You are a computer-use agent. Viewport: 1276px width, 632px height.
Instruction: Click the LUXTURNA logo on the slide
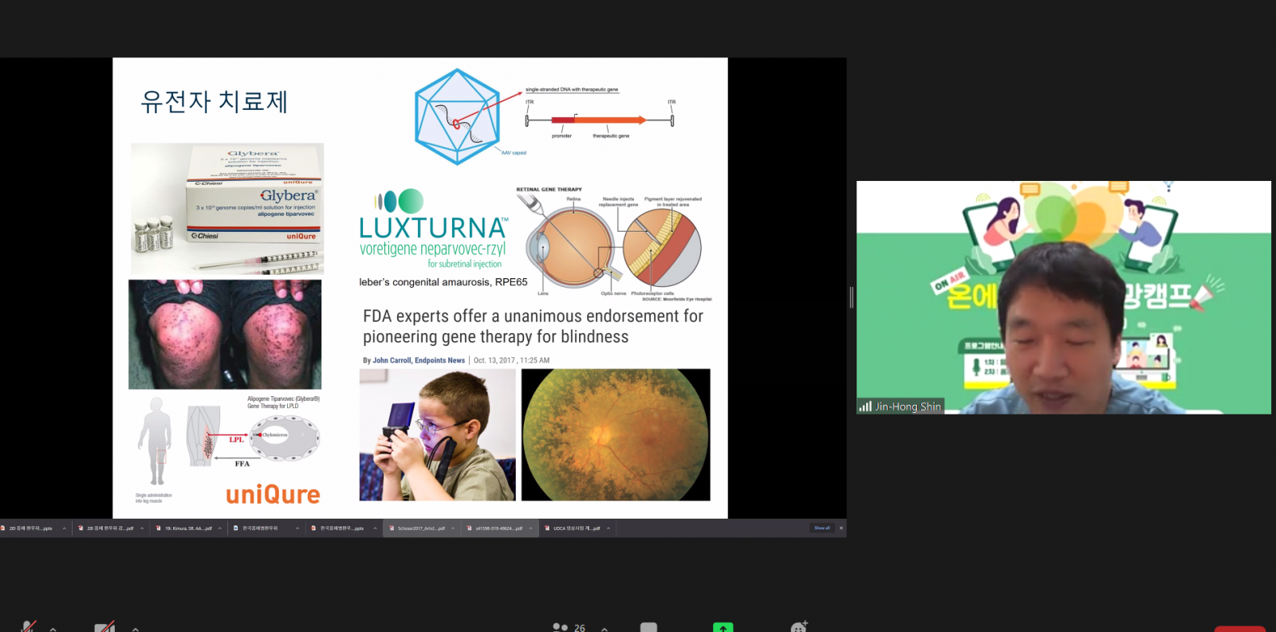tap(432, 227)
